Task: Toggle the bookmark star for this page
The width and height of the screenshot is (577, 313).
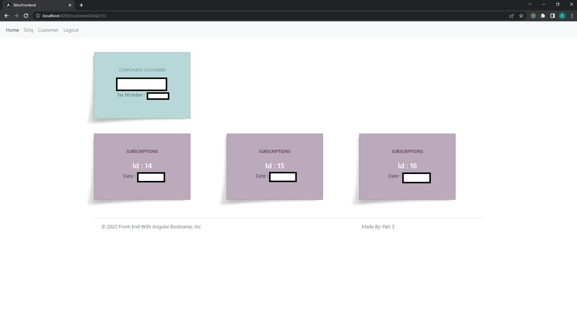Action: pos(522,16)
